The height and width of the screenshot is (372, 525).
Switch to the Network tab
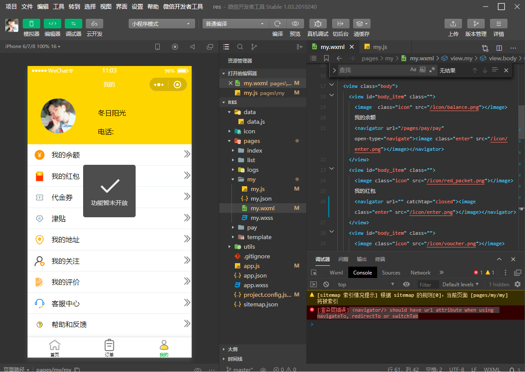420,272
